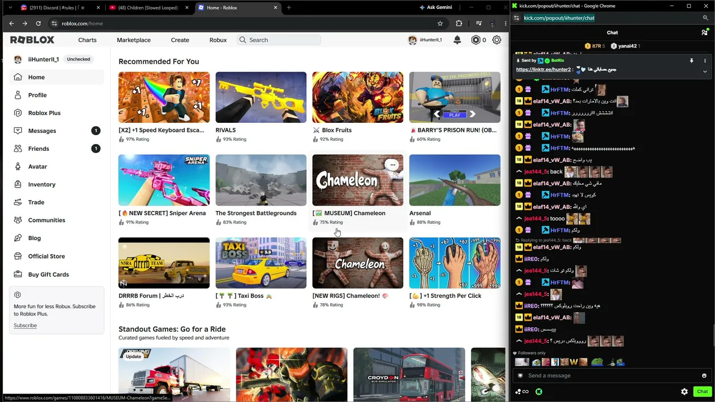
Task: Open Roblox notifications bell
Action: (457, 40)
